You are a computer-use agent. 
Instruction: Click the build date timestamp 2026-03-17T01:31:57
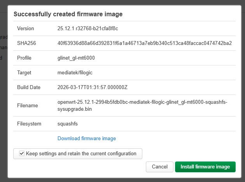pyautogui.click(x=93, y=87)
